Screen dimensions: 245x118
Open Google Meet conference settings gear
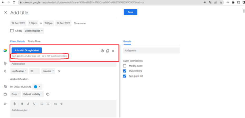pos(102,51)
